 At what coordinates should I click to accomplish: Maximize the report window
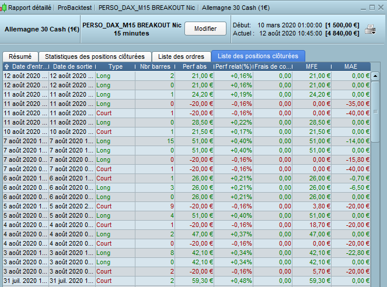(372, 8)
